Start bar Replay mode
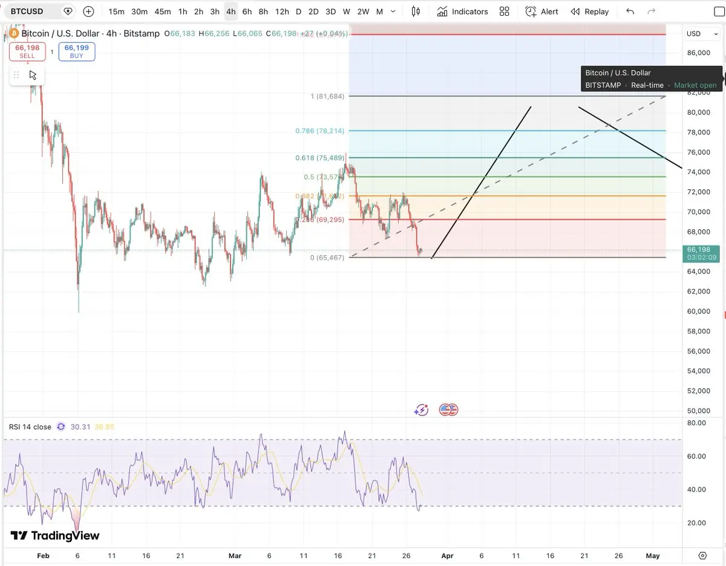This screenshot has width=726, height=566. pyautogui.click(x=590, y=11)
